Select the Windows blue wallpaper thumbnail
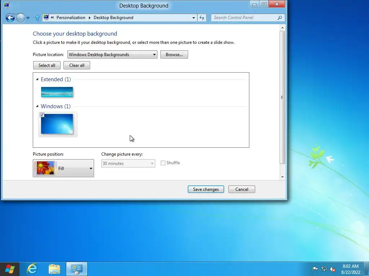 57,124
